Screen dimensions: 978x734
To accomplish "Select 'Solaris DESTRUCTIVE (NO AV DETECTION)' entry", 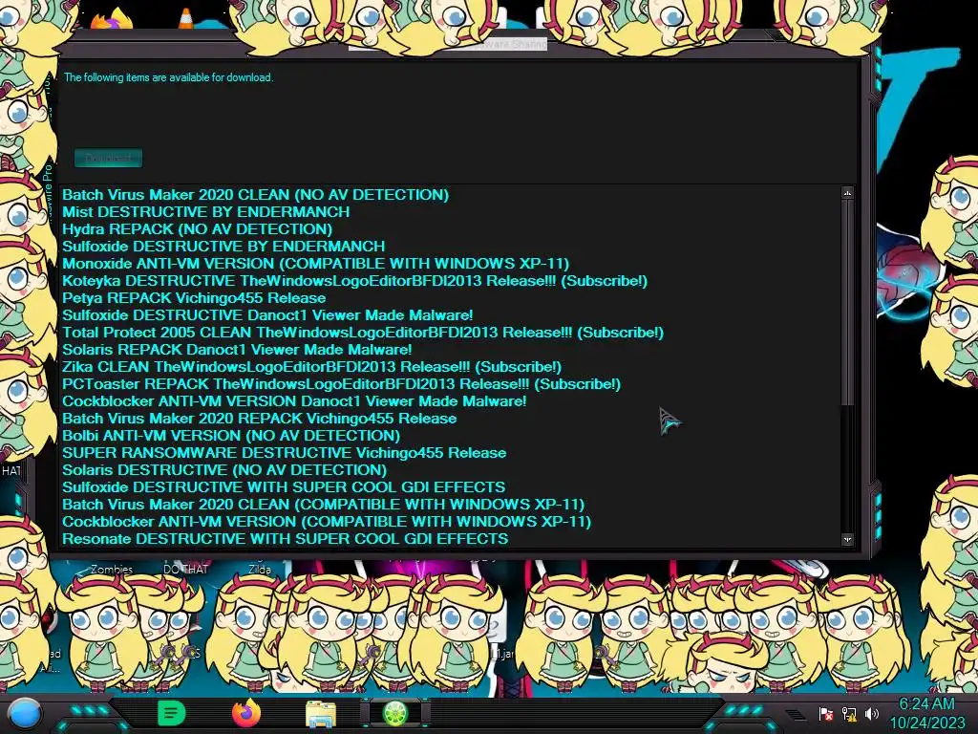I will pos(223,470).
